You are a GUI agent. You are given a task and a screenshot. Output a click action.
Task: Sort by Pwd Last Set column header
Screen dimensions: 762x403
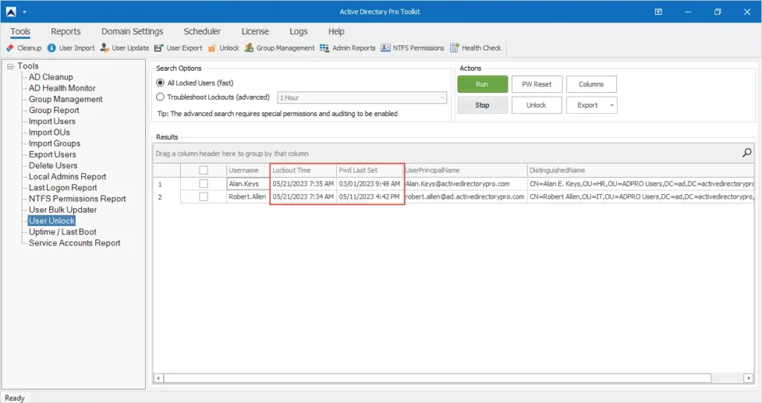(370, 170)
